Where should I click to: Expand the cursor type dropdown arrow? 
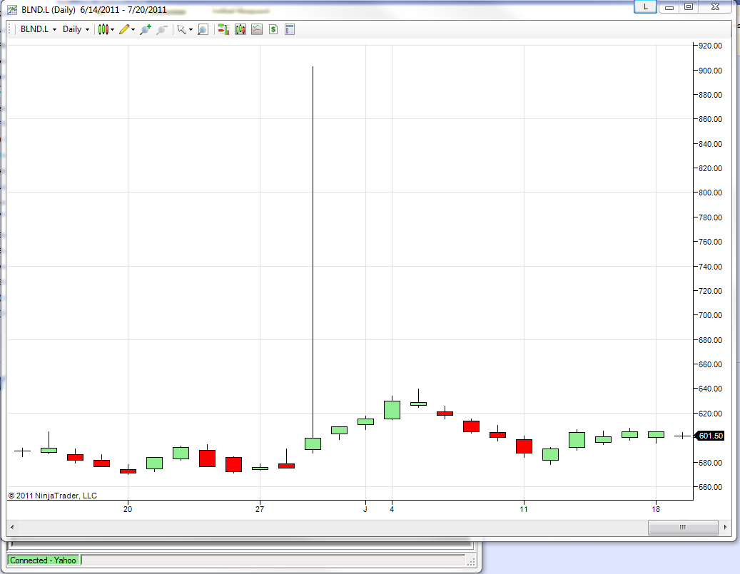(x=191, y=30)
